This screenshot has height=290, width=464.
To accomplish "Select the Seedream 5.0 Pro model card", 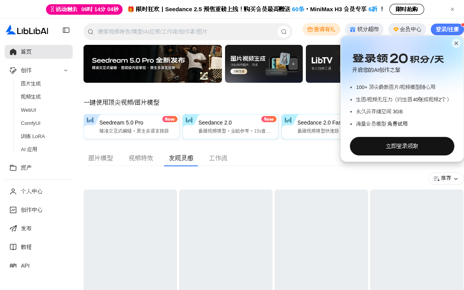I will (x=131, y=126).
